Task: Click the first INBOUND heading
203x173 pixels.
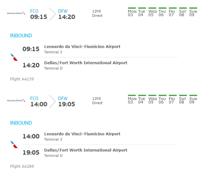Action: tap(21, 36)
